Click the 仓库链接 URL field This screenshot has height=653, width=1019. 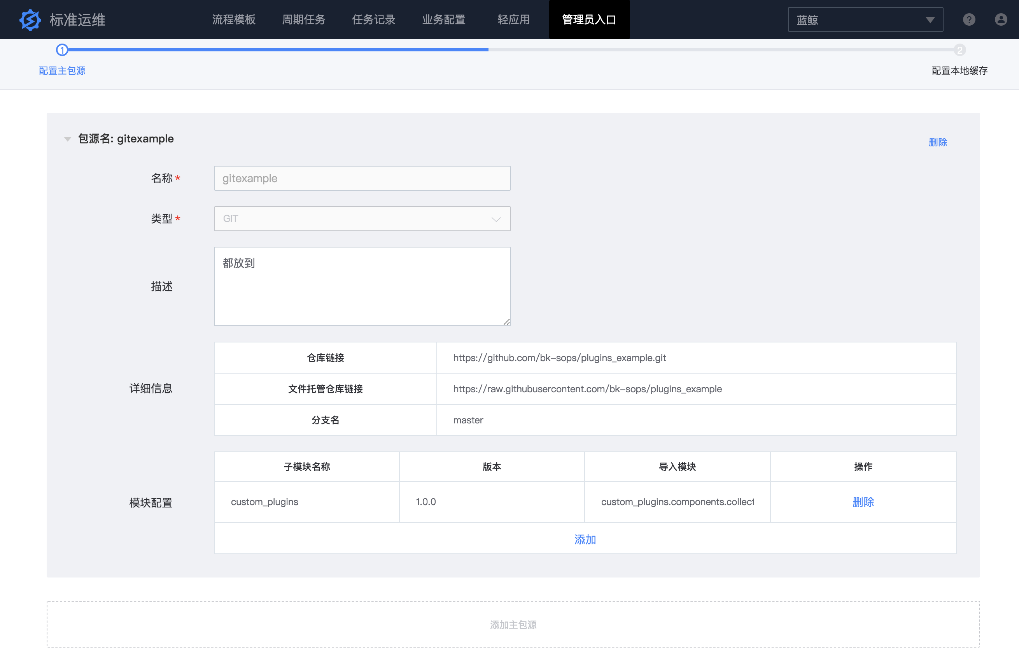(696, 358)
